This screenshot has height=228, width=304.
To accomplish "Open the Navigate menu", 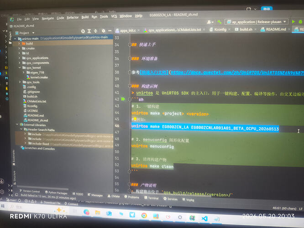I will [x=47, y=18].
